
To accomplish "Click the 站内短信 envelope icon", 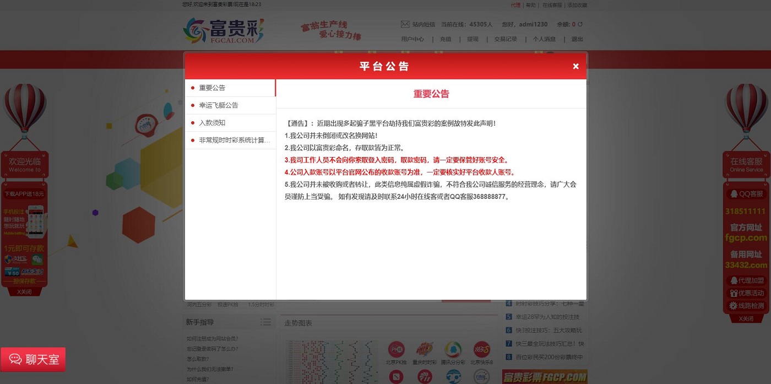I will 405,24.
